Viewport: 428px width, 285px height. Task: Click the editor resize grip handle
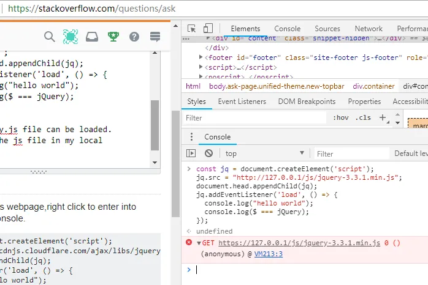point(39,172)
